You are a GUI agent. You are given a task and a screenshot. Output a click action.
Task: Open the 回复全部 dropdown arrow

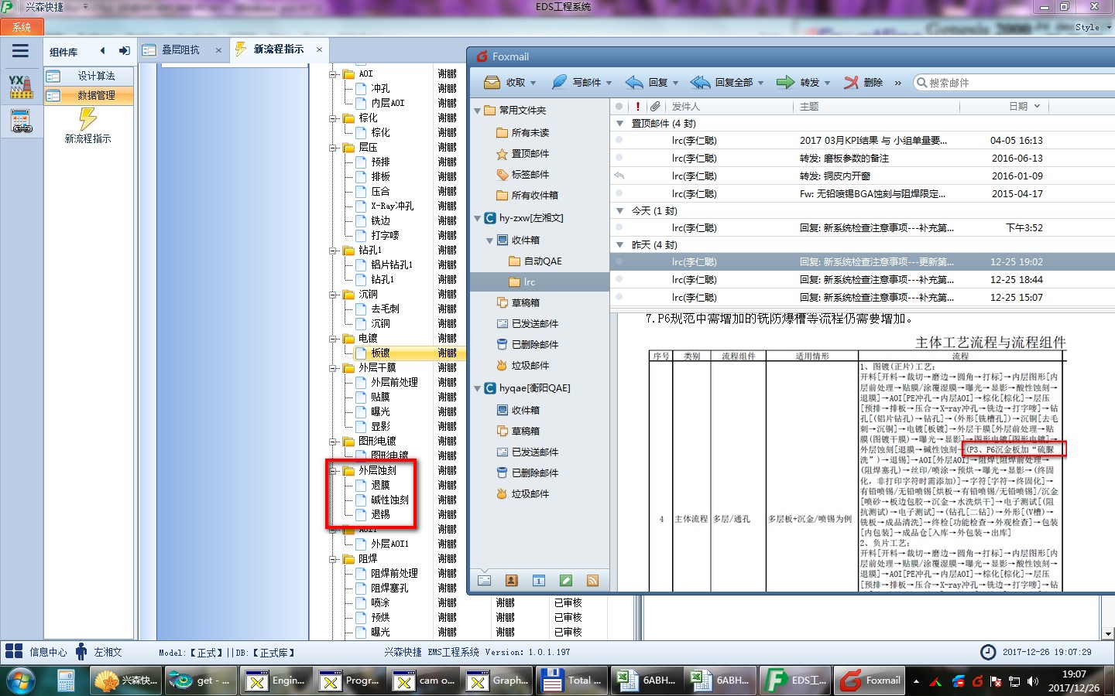[760, 83]
